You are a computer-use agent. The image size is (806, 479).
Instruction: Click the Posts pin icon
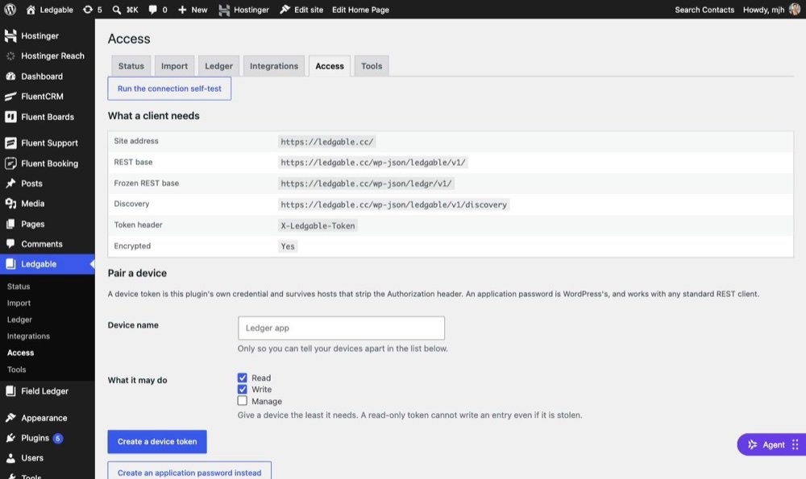point(10,184)
